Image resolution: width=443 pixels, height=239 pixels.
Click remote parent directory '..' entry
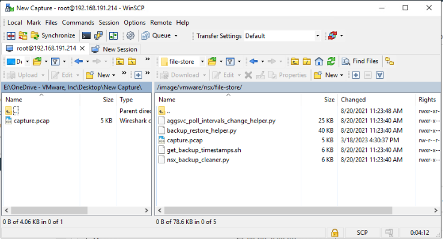[x=169, y=111]
